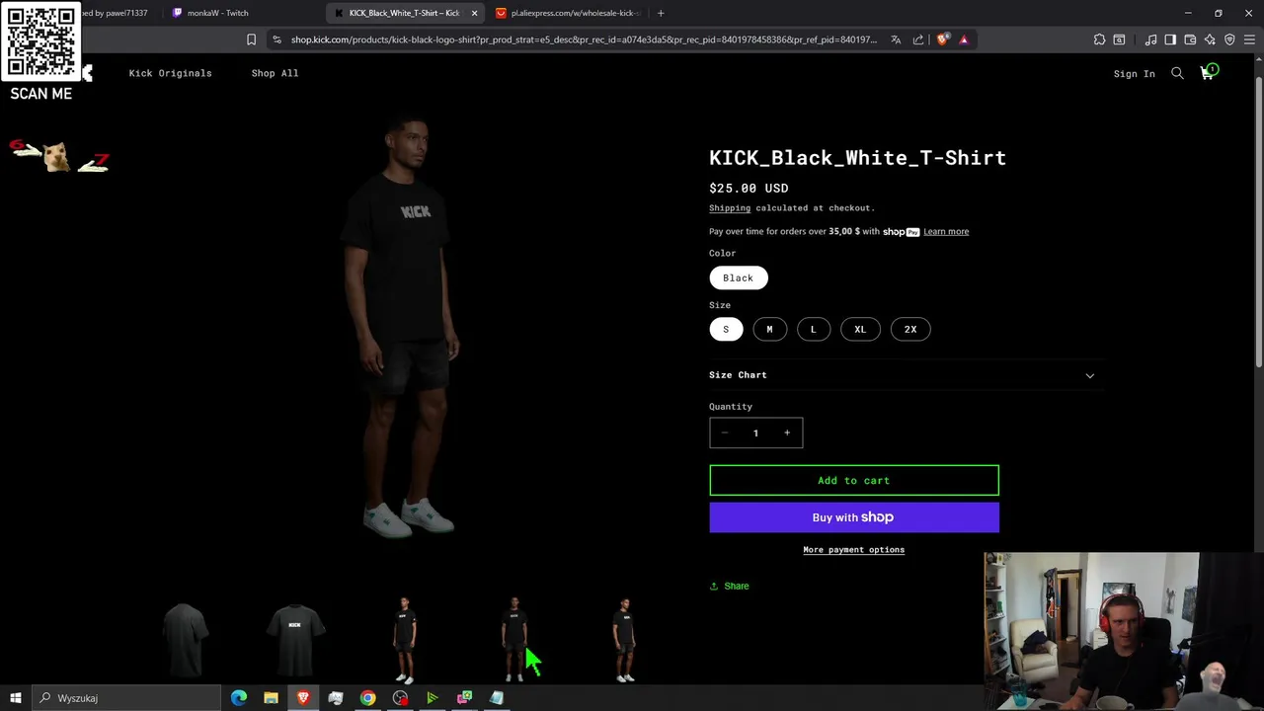Click the Wyszukaj taskbar search box
The height and width of the screenshot is (711, 1264).
(125, 698)
